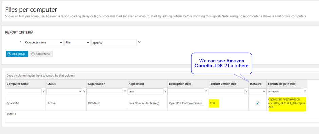
Task: Sort by Description (file) column header
Action: coord(188,84)
